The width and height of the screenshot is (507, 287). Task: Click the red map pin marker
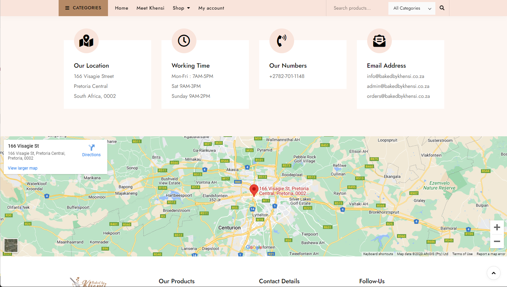click(254, 190)
